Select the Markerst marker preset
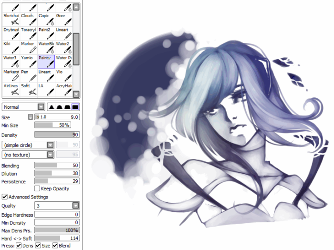This screenshot has width=334, height=250. (x=11, y=75)
